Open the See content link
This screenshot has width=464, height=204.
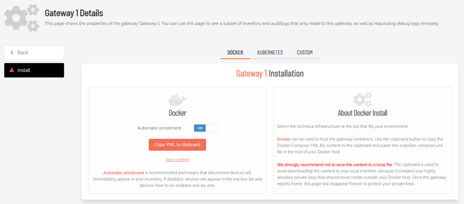click(x=177, y=160)
